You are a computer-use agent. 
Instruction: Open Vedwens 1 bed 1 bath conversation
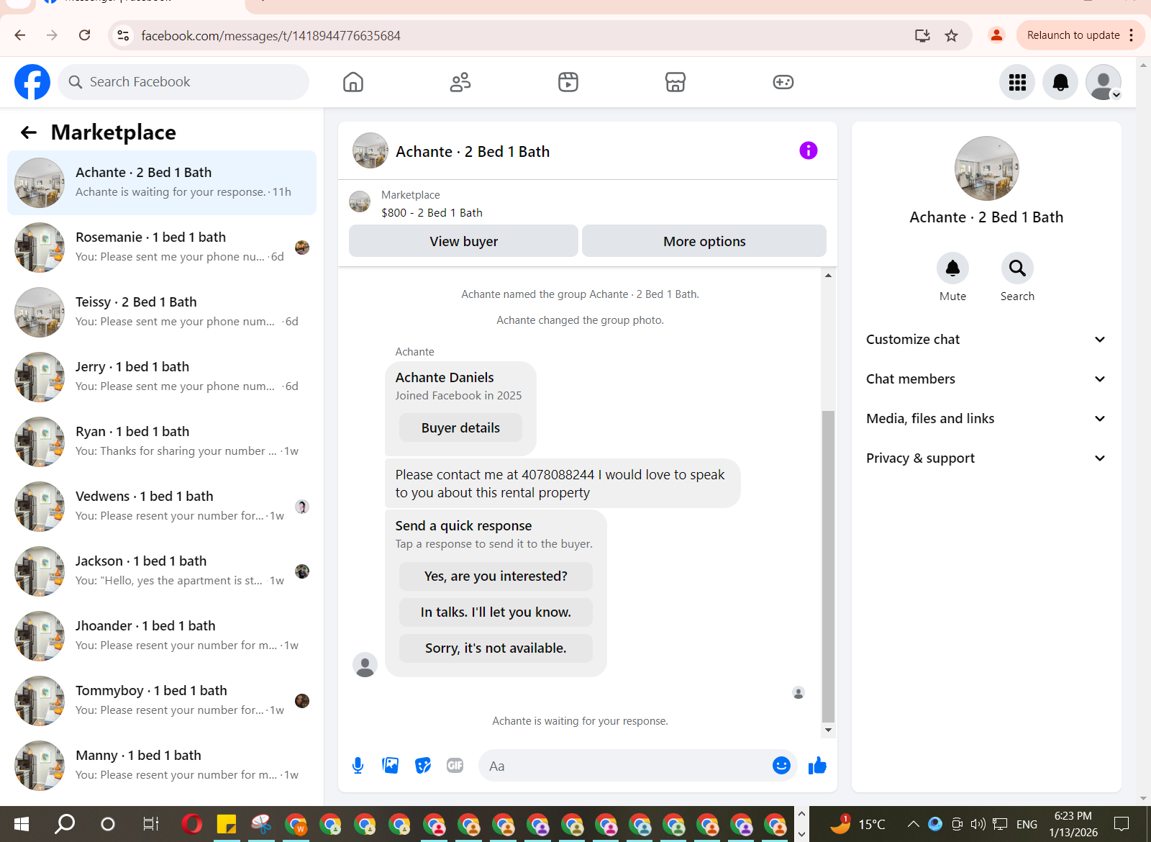[162, 507]
